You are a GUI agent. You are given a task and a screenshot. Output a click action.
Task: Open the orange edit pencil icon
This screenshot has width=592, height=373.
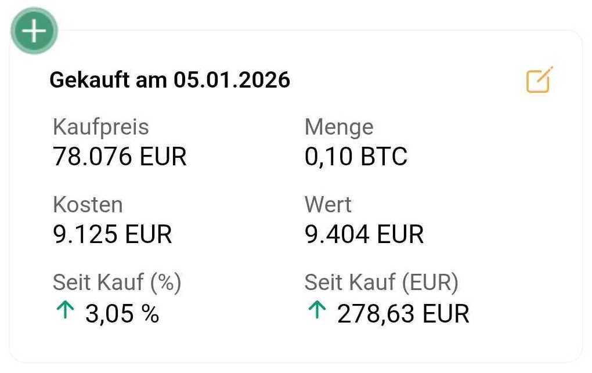coord(539,81)
